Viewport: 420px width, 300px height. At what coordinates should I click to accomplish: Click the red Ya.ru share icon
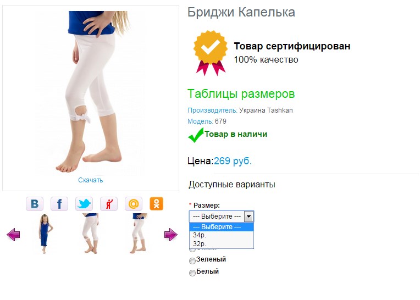(x=109, y=204)
